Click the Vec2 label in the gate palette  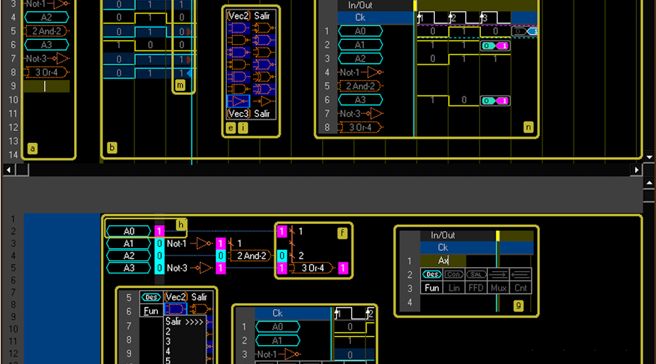coord(237,15)
